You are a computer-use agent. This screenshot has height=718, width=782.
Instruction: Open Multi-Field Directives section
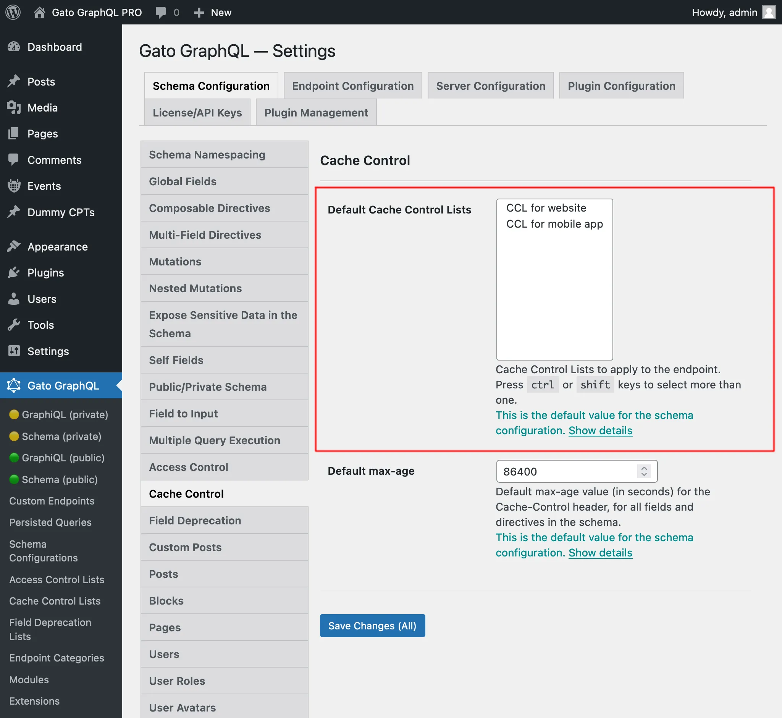click(225, 234)
